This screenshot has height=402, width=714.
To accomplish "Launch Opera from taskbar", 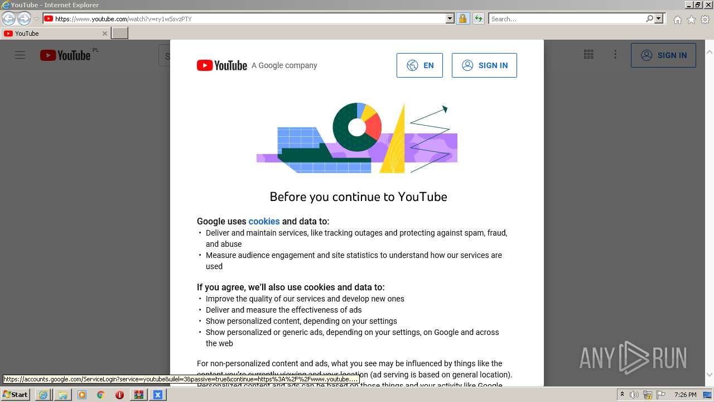I will click(119, 395).
